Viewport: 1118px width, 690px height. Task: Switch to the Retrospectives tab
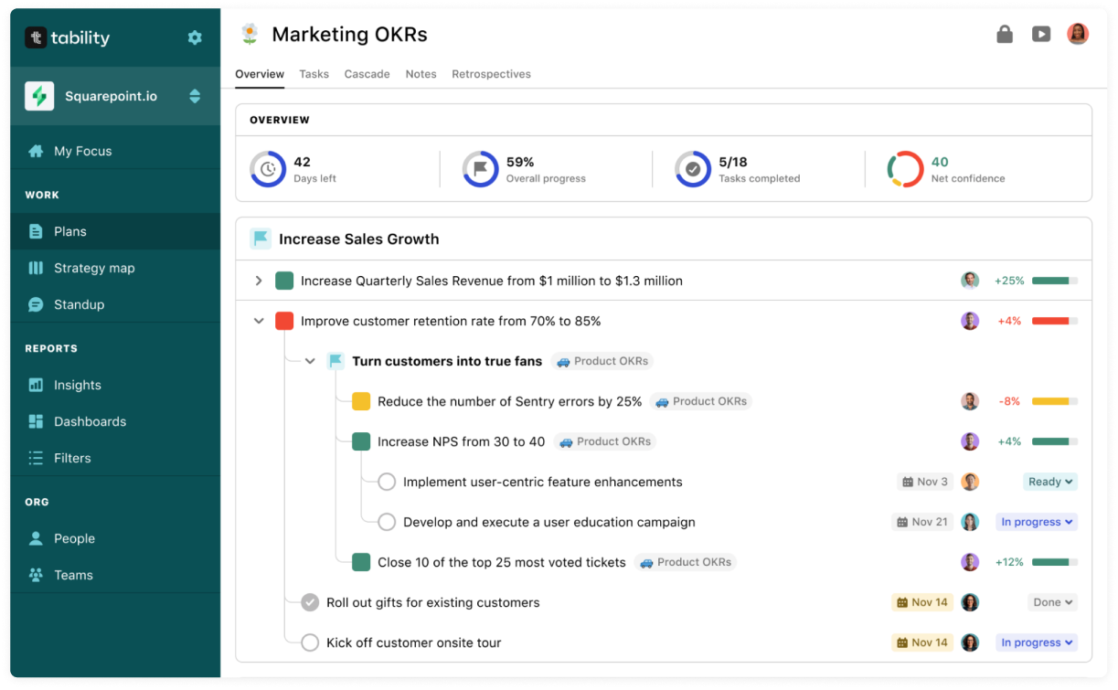491,74
